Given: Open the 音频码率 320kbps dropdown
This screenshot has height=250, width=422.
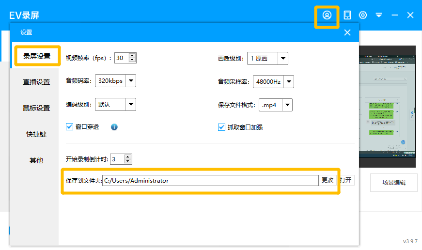Looking at the screenshot, I should point(131,81).
